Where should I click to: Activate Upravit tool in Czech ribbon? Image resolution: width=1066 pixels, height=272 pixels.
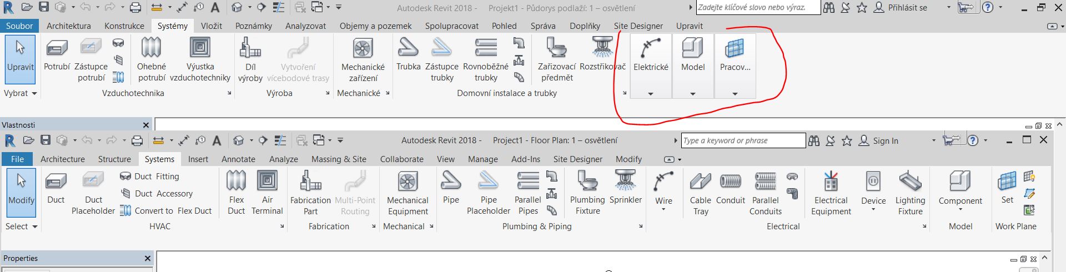(x=21, y=60)
